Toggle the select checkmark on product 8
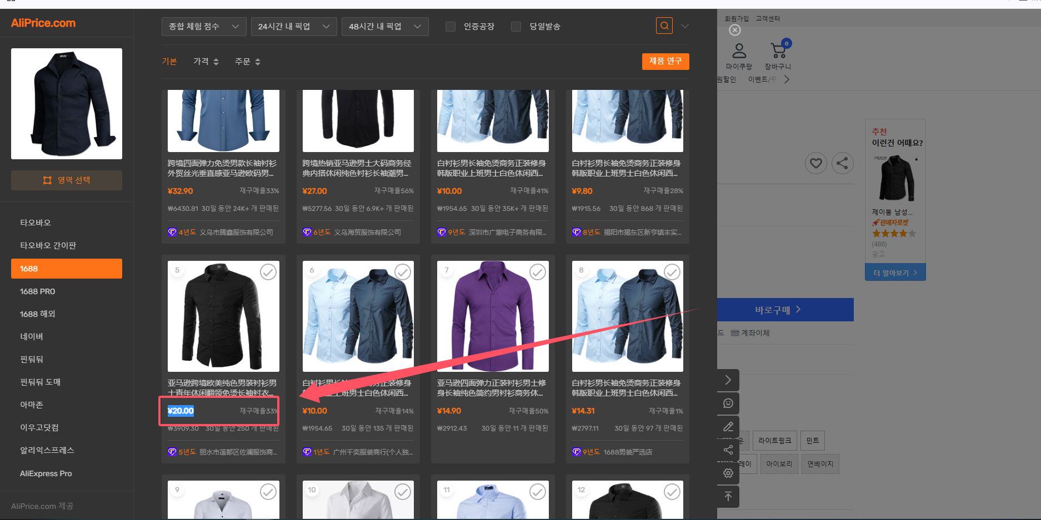 pyautogui.click(x=672, y=272)
